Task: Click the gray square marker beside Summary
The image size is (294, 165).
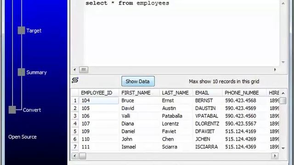Action: click(22, 72)
